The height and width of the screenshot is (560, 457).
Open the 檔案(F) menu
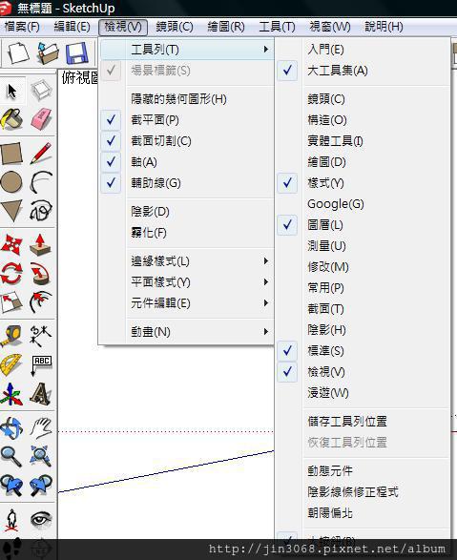[22, 27]
